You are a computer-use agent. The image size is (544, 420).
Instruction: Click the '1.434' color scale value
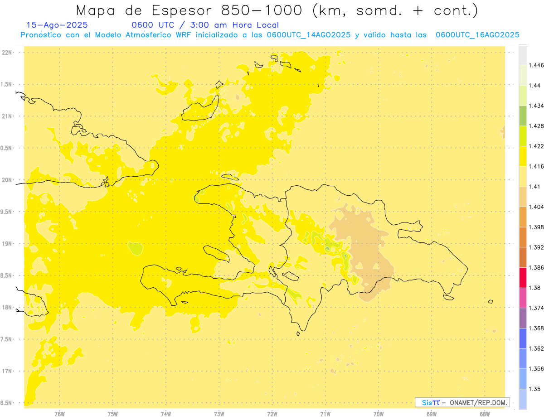click(x=537, y=106)
